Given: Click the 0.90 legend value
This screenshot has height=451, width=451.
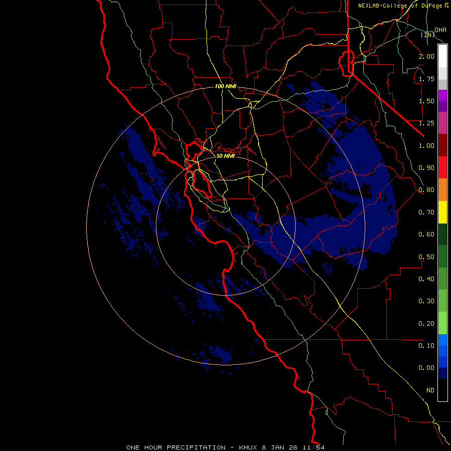Looking at the screenshot, I should tap(426, 168).
